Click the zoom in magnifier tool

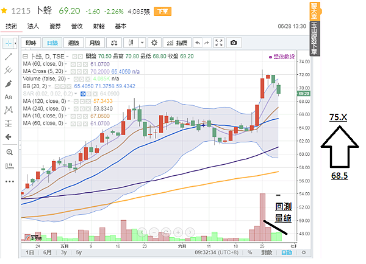point(9,152)
